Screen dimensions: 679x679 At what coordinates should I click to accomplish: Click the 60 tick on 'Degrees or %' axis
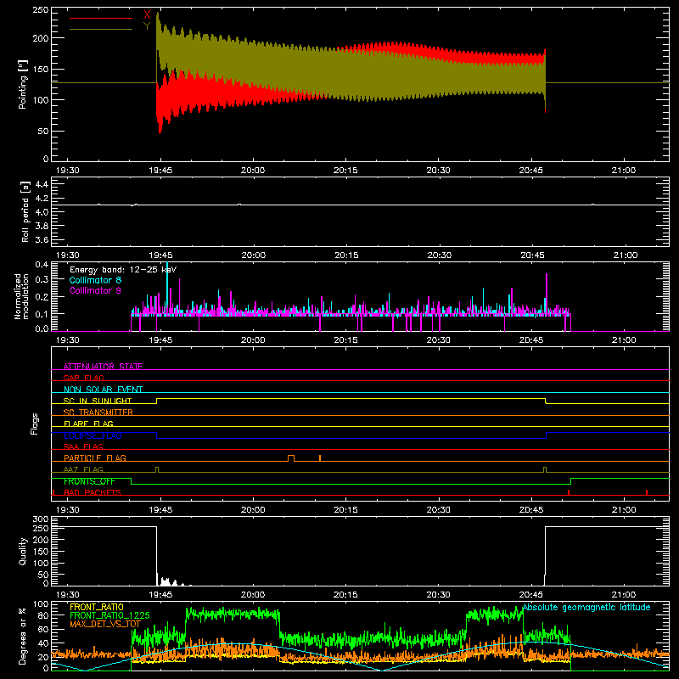pos(43,630)
